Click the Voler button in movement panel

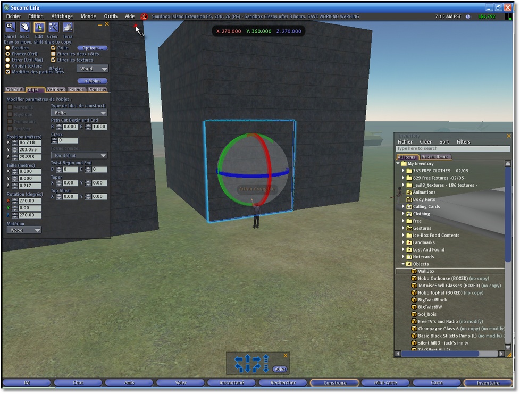click(280, 369)
